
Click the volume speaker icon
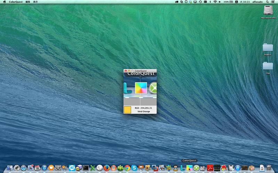(x=220, y=2)
